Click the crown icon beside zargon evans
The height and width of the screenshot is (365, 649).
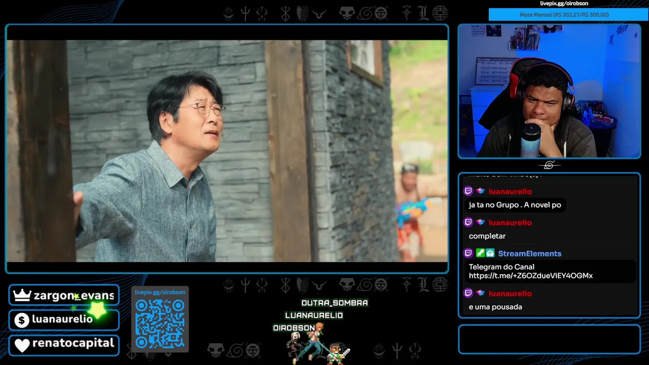(22, 296)
